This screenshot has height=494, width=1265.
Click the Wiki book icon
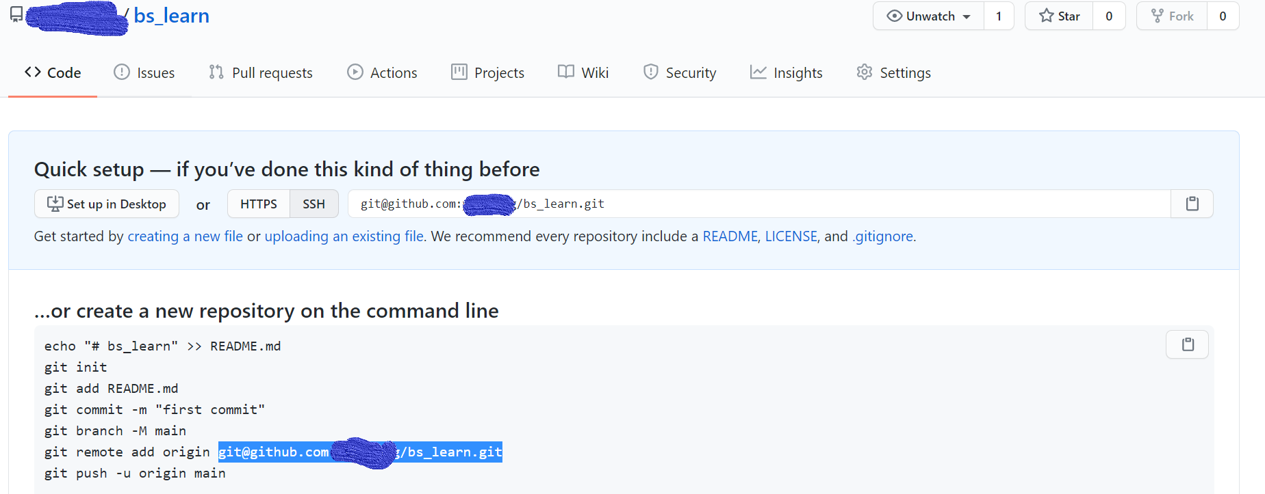point(565,72)
